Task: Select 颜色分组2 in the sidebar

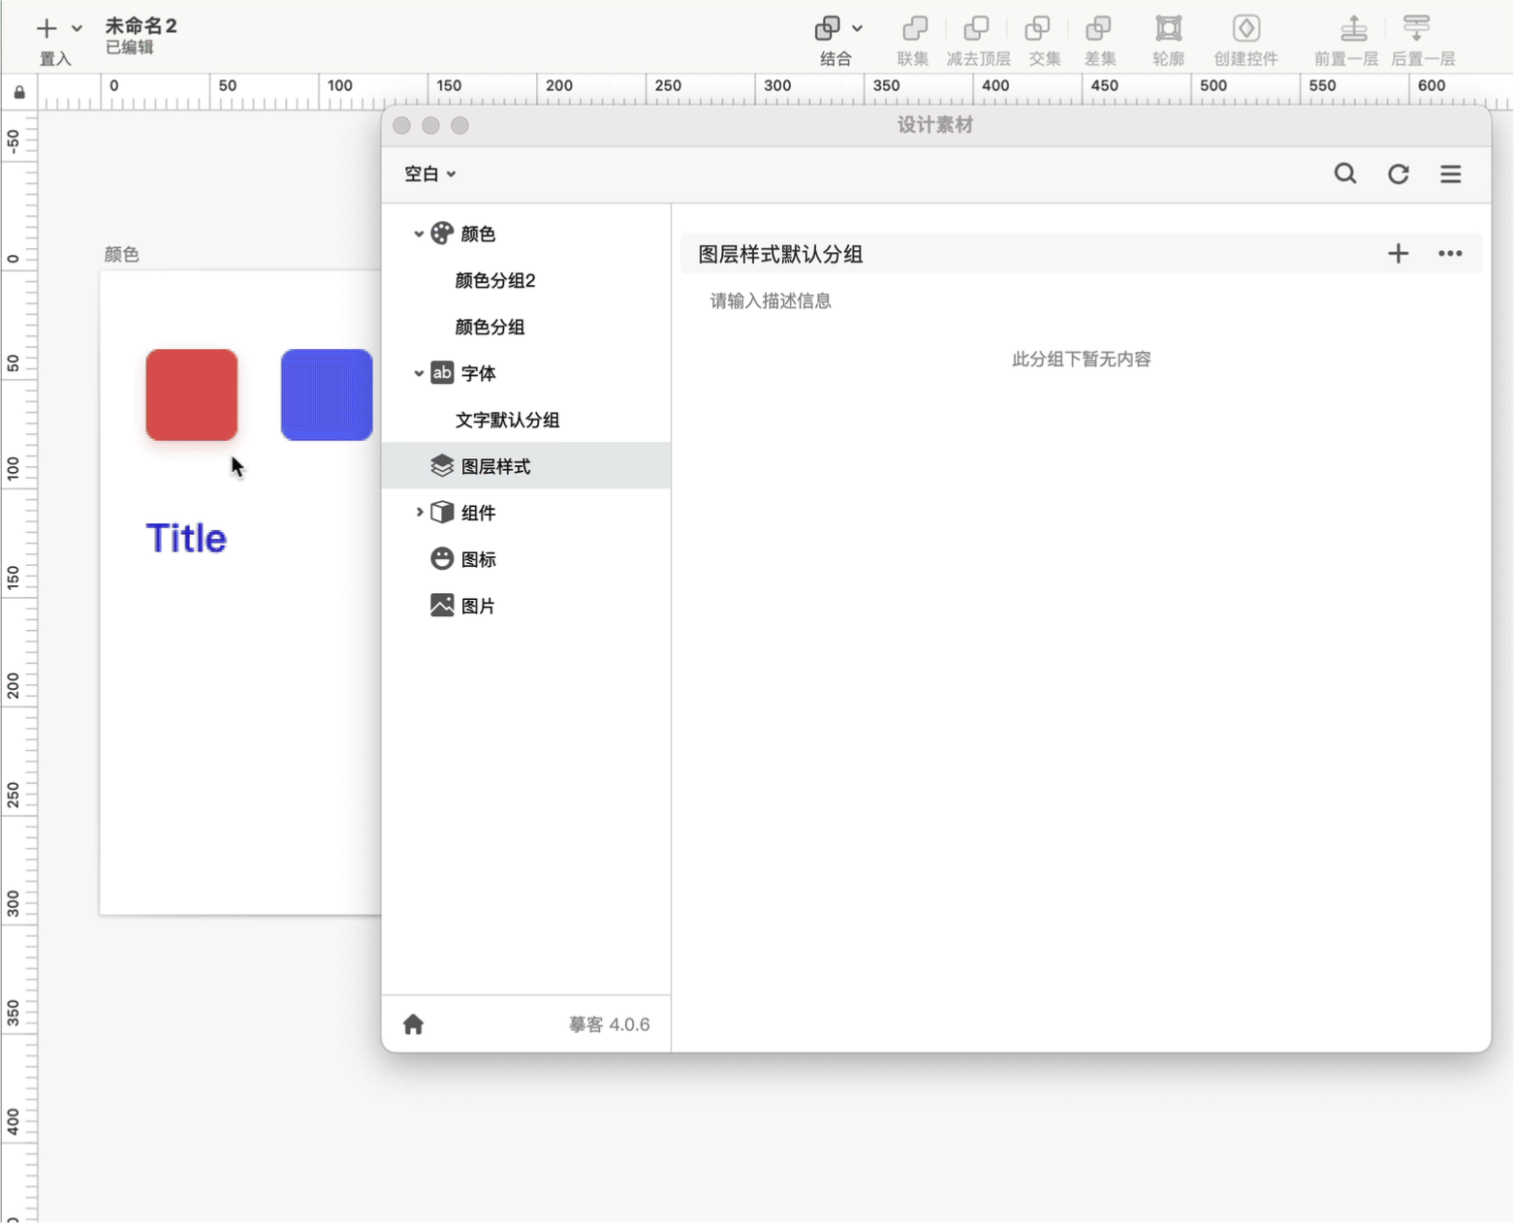Action: click(495, 281)
